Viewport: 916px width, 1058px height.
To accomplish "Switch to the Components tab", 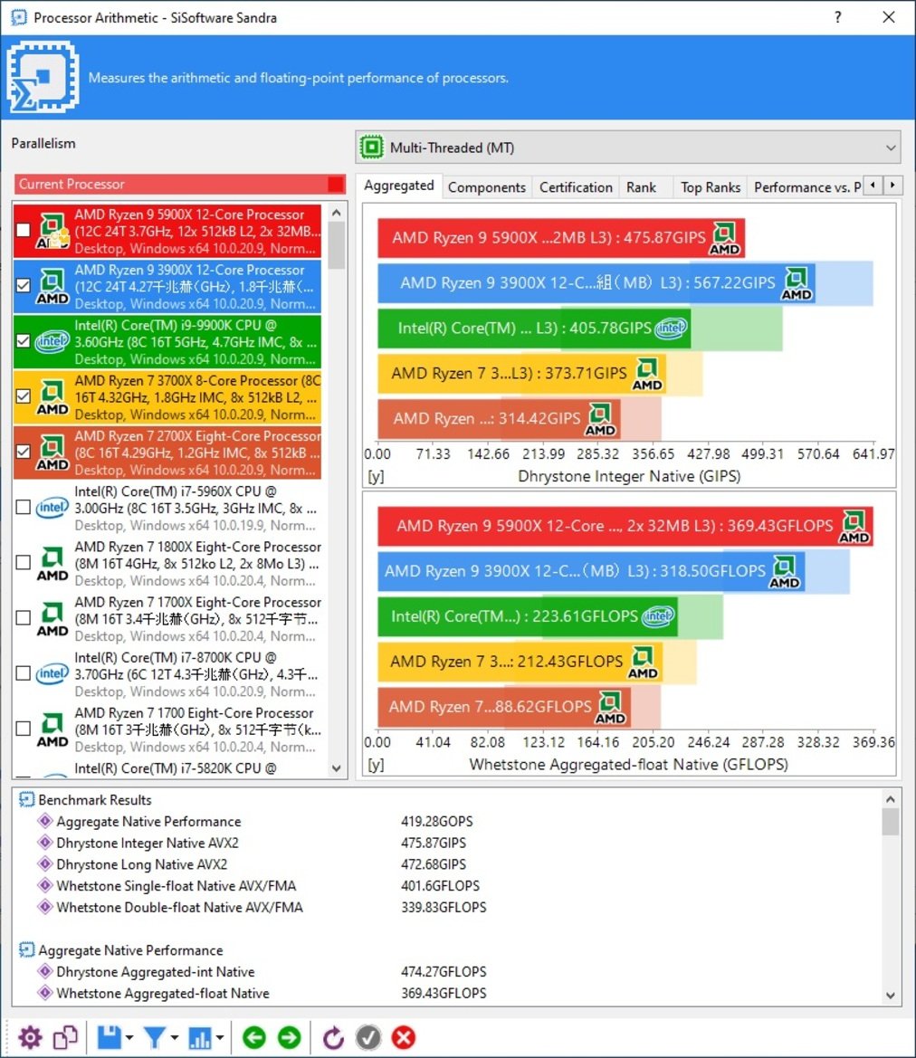I will [x=487, y=187].
